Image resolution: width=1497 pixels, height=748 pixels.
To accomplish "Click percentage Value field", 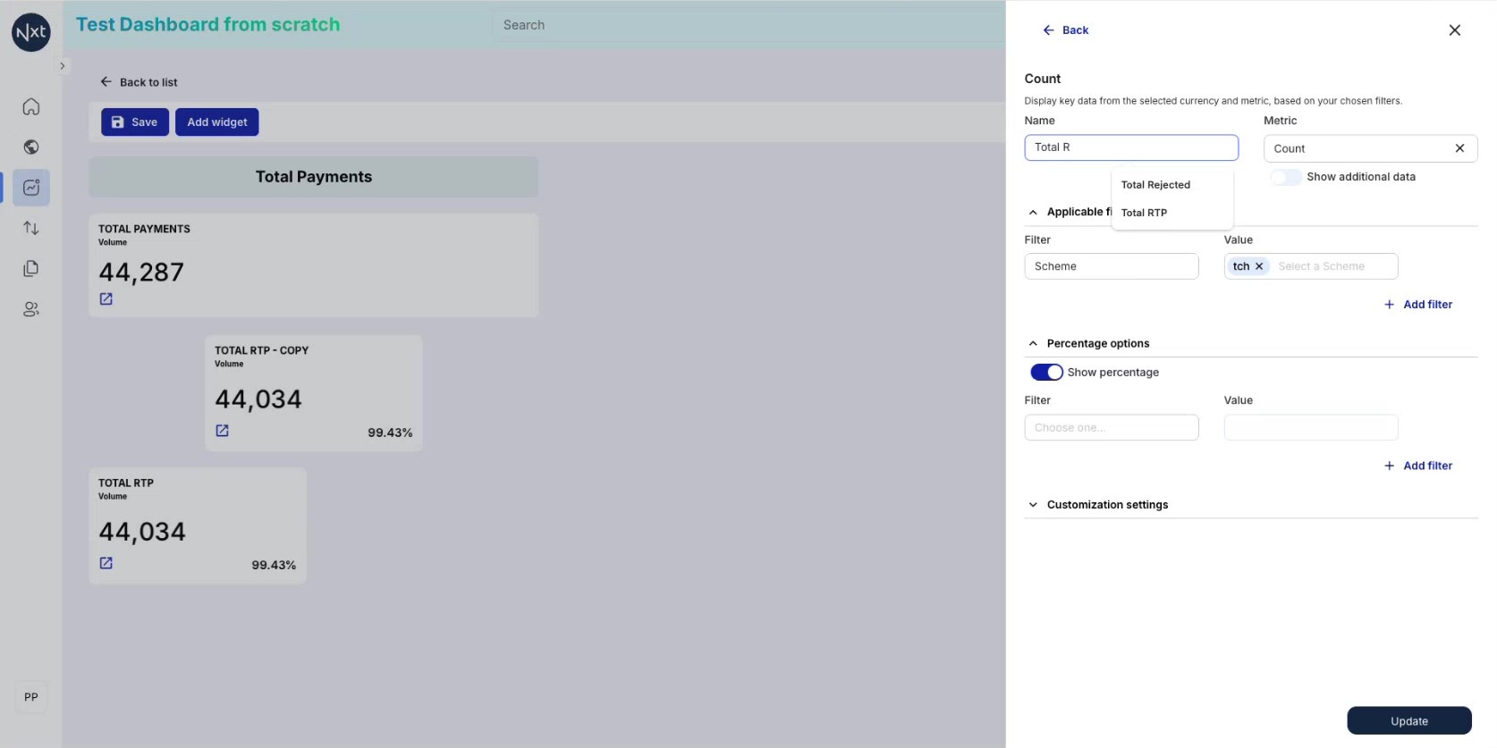I will (1311, 428).
